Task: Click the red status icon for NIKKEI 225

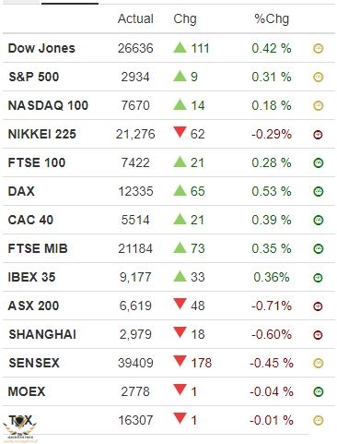Action: (x=319, y=135)
